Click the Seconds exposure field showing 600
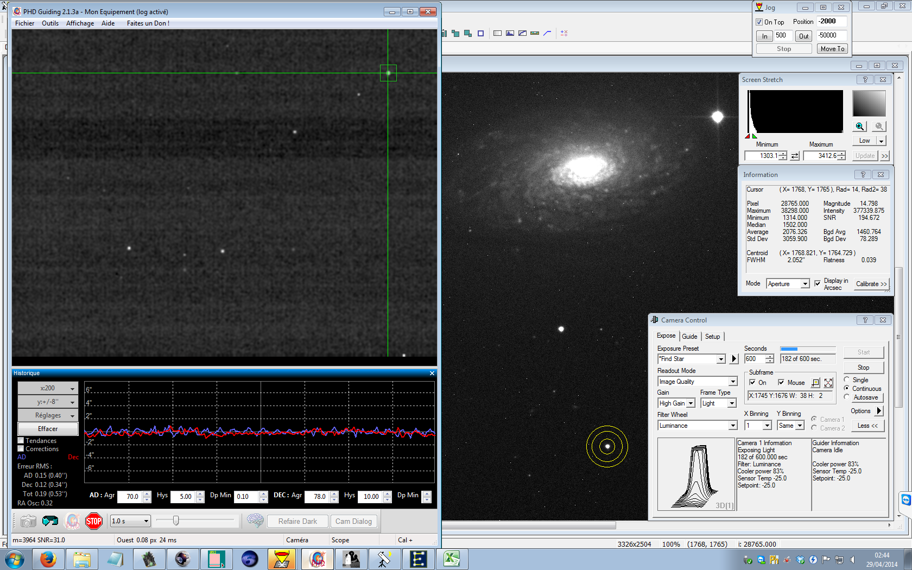This screenshot has width=912, height=570. pos(756,358)
